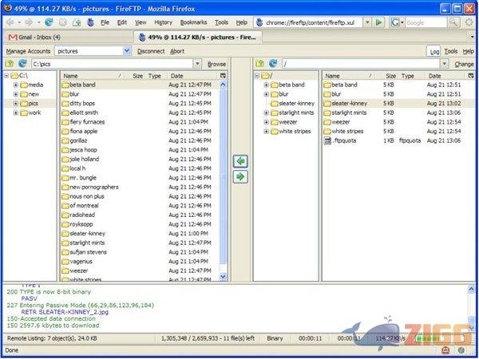Click folder icon of remote weezer row
Viewport: 479px width, 359px height.
[x=327, y=122]
